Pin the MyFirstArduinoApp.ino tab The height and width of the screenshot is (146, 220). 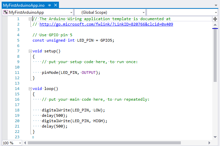point(49,5)
